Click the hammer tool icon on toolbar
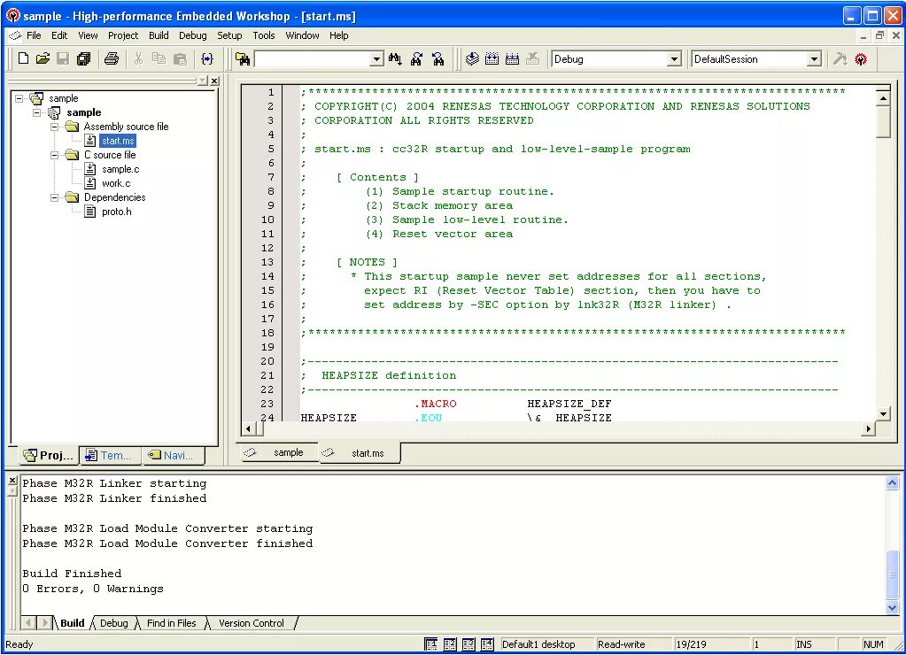This screenshot has height=655, width=906. (x=840, y=59)
